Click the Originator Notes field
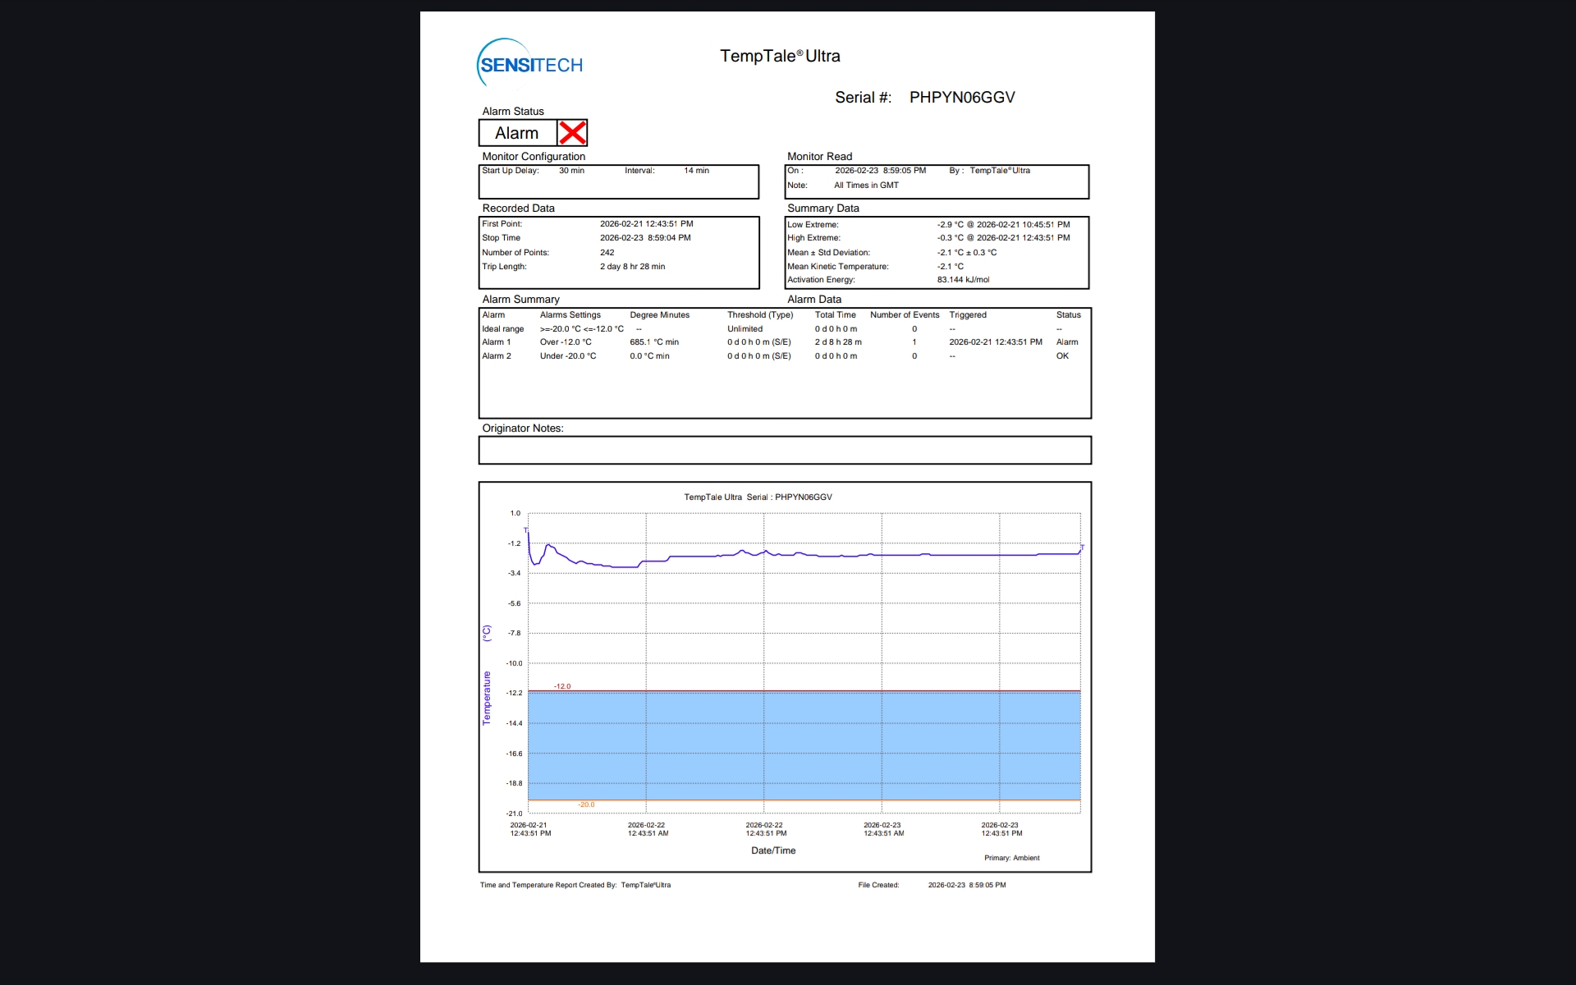The image size is (1576, 985). tap(784, 450)
